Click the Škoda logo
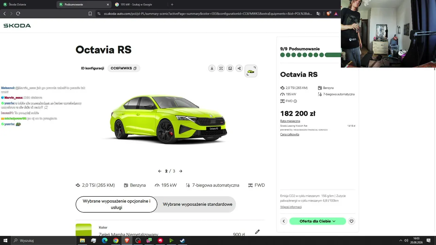Screen dimensions: 436x245 tap(17, 26)
